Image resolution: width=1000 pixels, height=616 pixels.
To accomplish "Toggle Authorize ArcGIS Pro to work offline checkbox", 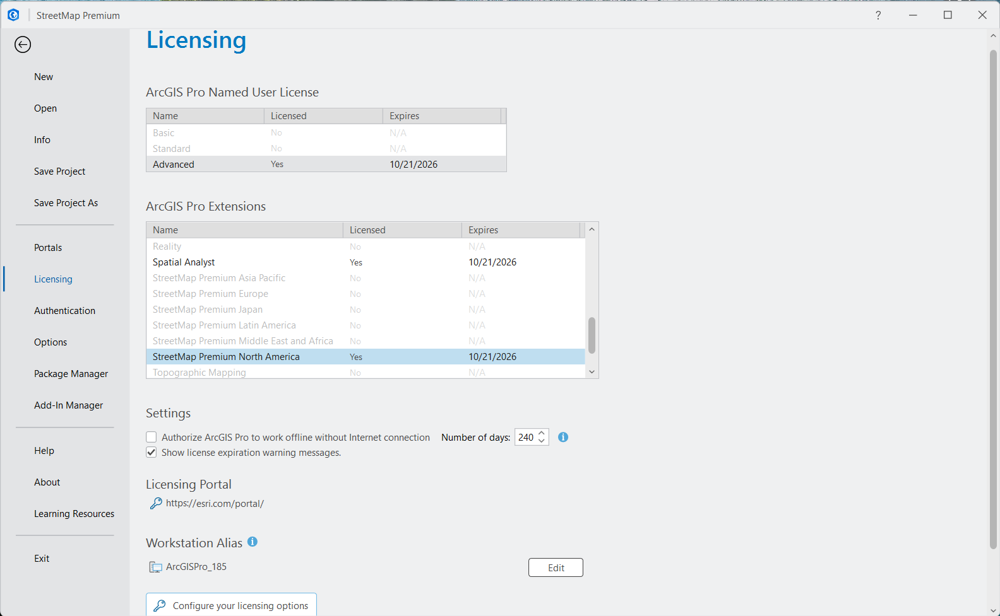I will coord(152,437).
